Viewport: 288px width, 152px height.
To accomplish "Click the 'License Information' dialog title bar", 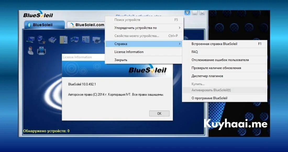I will coord(83,57).
